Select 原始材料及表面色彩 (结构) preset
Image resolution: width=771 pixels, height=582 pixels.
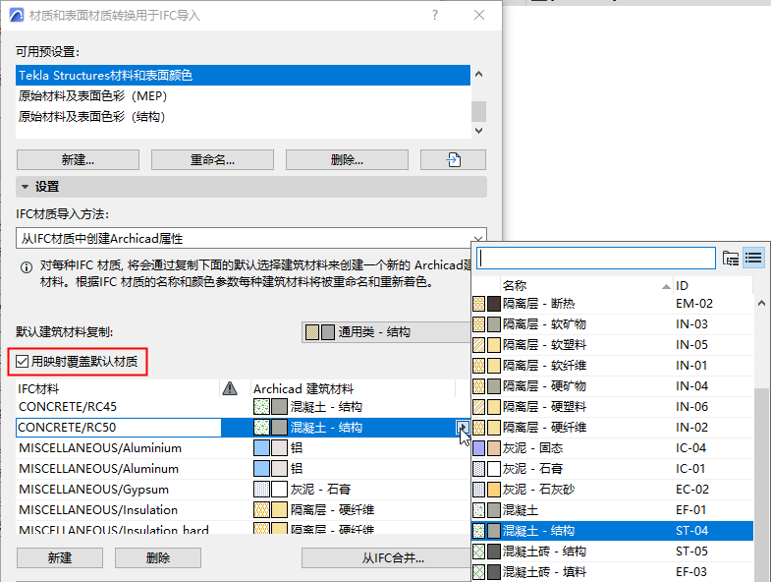point(243,117)
